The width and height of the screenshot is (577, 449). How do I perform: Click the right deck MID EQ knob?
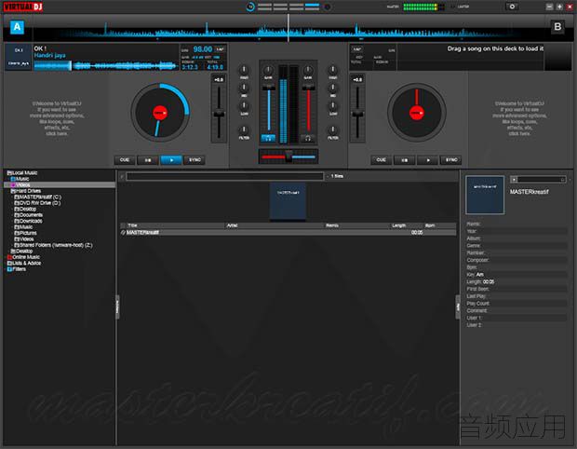coord(332,88)
